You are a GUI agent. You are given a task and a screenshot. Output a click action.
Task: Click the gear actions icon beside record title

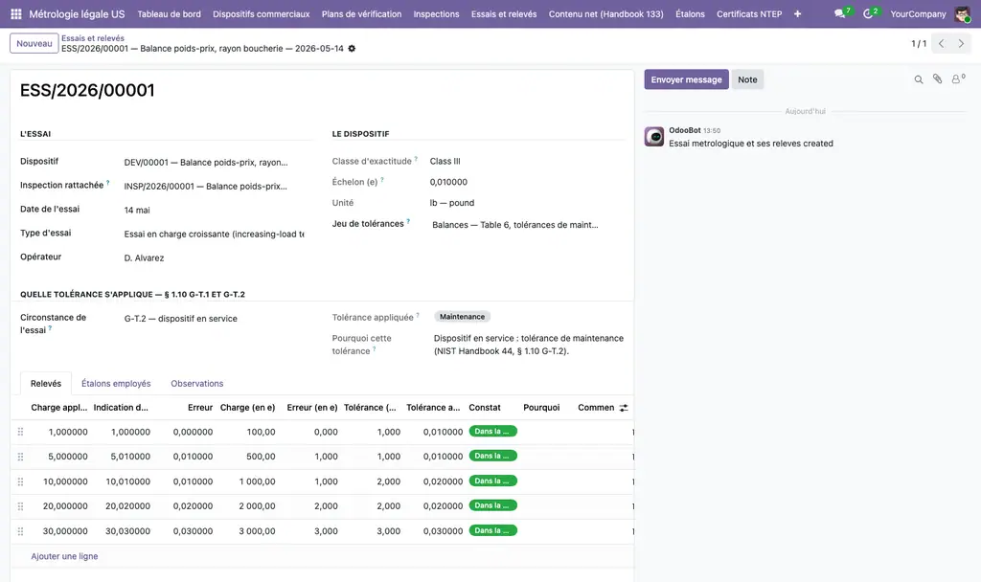pos(352,48)
